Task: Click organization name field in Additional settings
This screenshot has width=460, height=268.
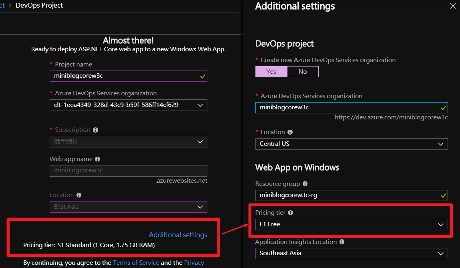Action: 352,108
